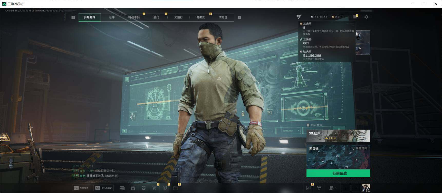The height and width of the screenshot is (193, 442).
Task: Click the 51,196,288 value in tooltip
Action: pos(312,55)
